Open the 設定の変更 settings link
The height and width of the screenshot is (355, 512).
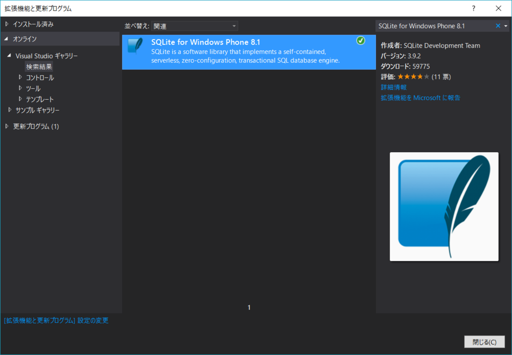pos(56,320)
